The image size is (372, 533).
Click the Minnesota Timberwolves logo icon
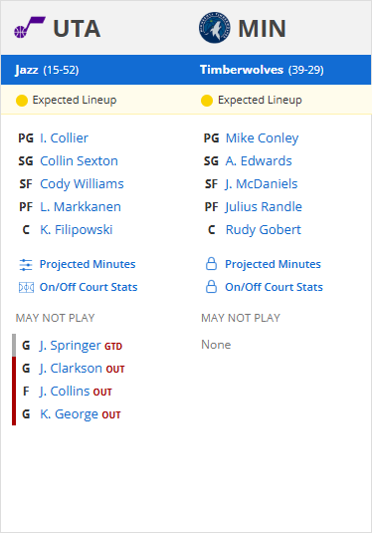pyautogui.click(x=214, y=28)
